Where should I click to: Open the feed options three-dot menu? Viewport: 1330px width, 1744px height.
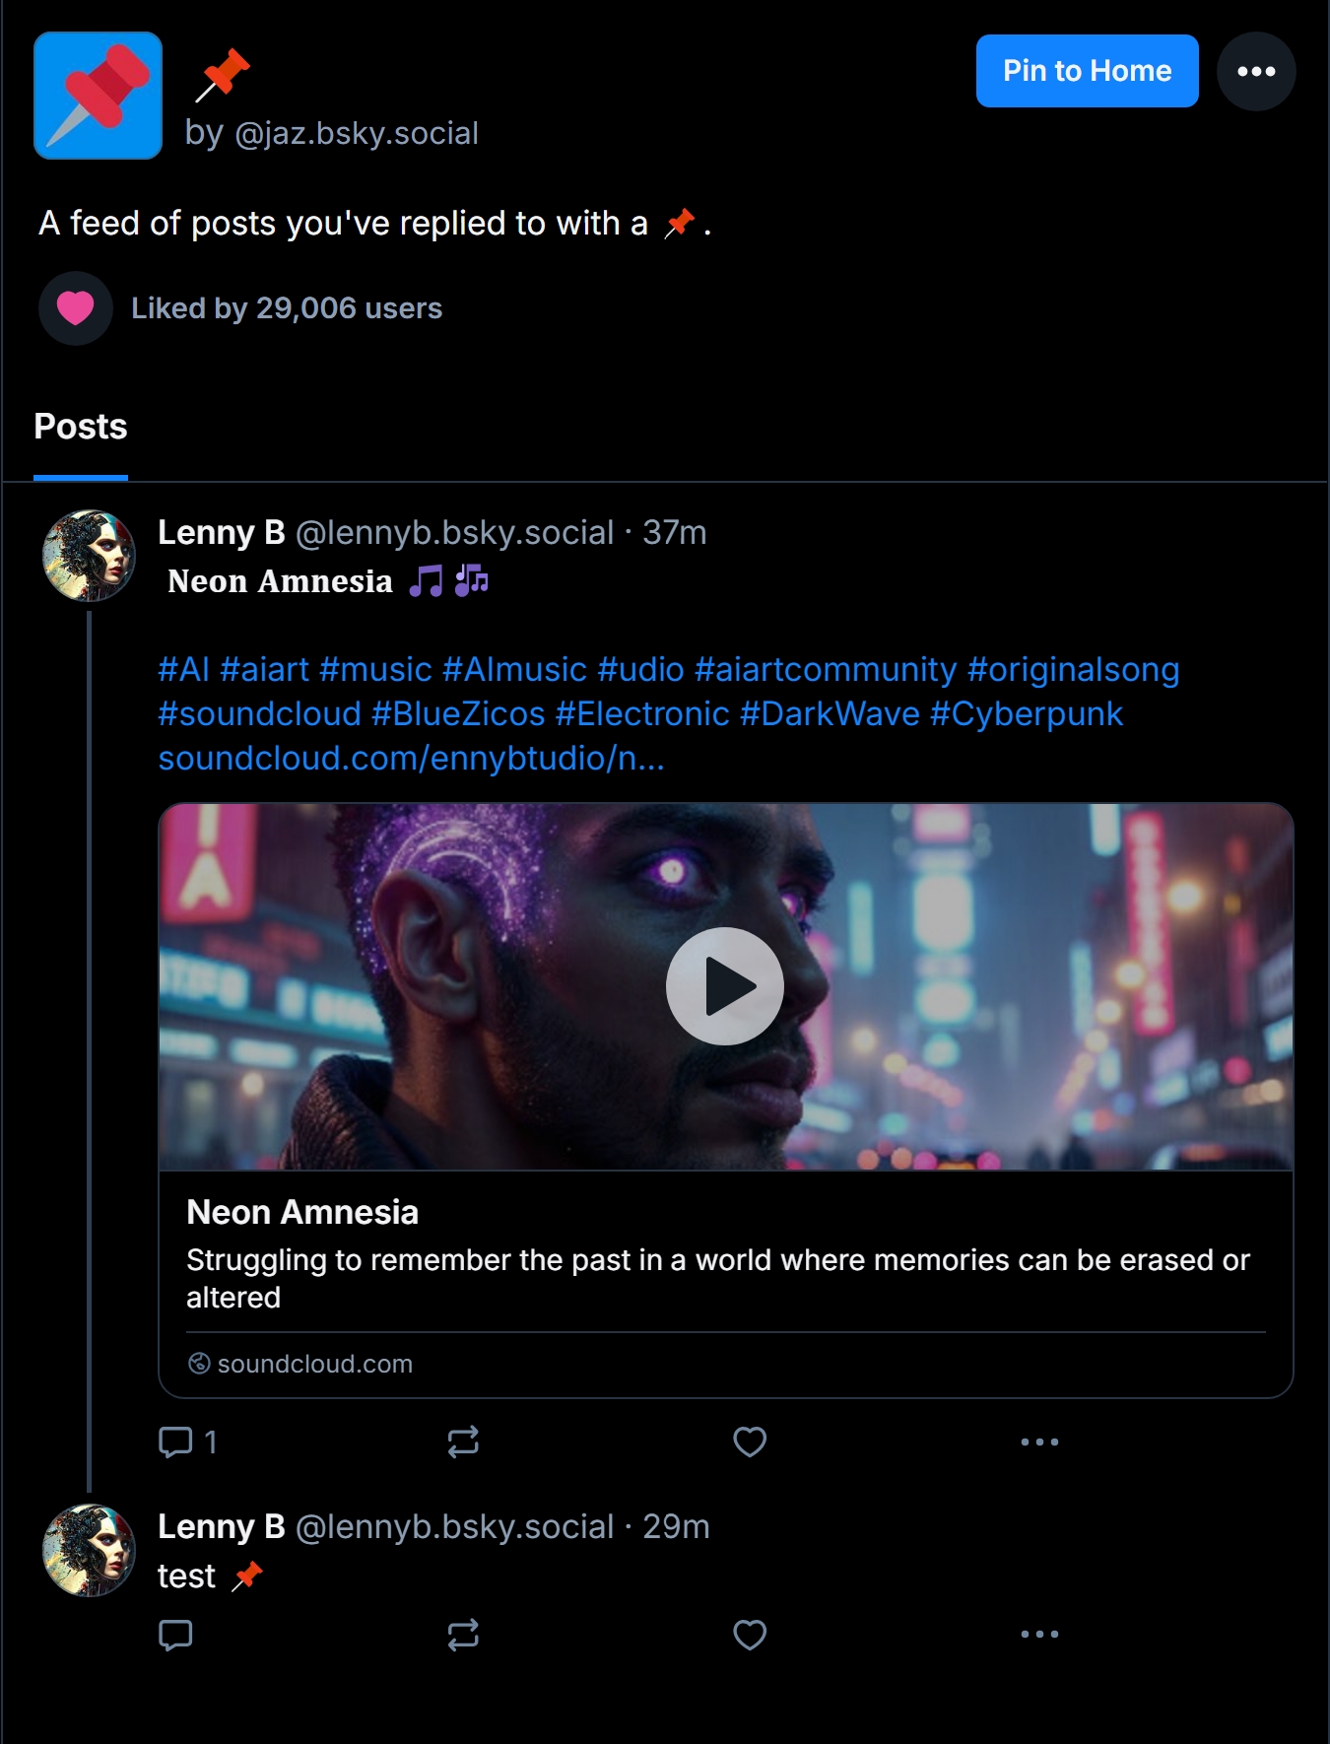[1256, 71]
